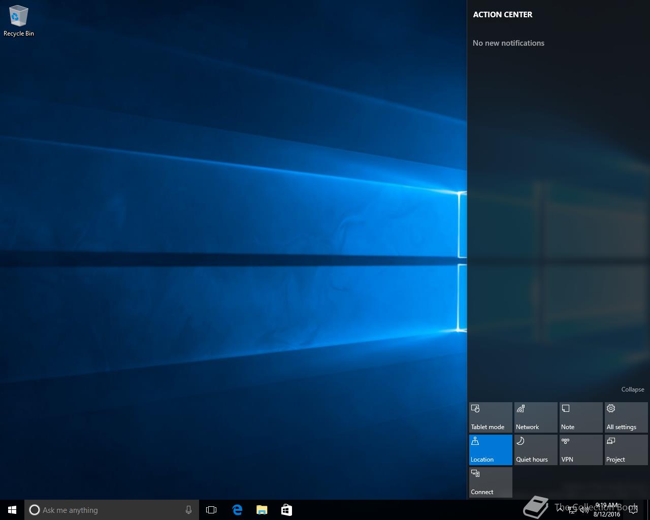650x520 pixels.
Task: Open Task View from the taskbar
Action: coord(211,510)
